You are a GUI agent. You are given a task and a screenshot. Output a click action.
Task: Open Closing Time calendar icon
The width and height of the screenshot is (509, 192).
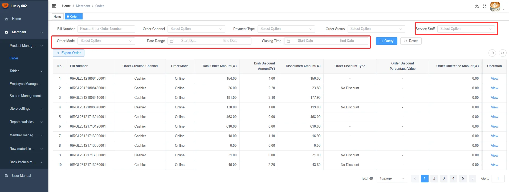coord(288,41)
